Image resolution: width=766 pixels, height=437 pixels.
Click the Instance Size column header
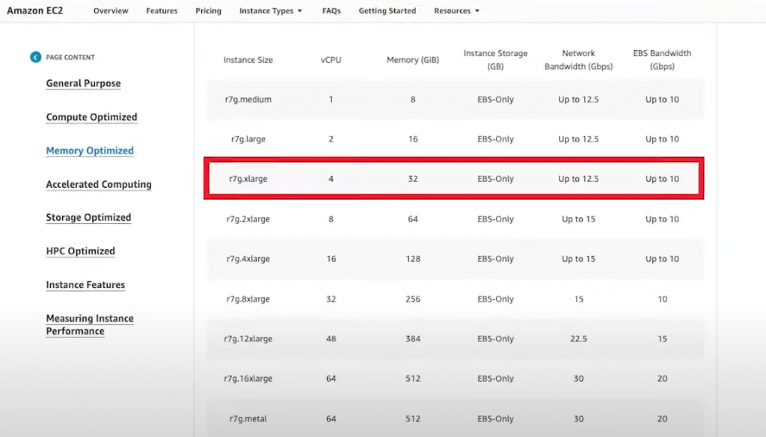tap(248, 60)
